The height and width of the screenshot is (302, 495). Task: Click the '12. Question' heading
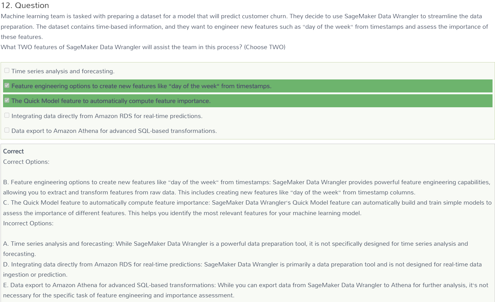pos(25,6)
